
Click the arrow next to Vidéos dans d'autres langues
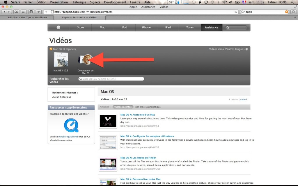tap(247, 49)
